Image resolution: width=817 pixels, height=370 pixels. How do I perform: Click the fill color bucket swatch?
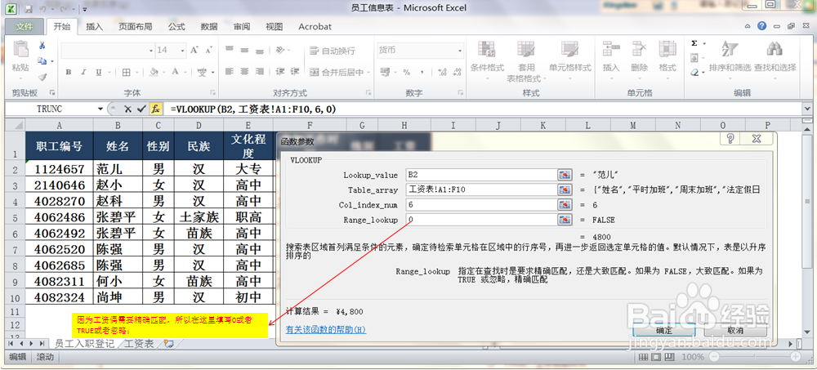click(x=154, y=73)
